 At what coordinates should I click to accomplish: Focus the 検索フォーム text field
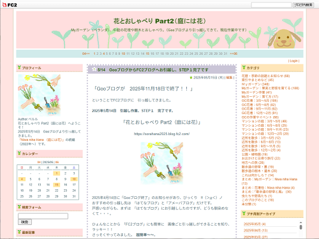click(x=43, y=216)
